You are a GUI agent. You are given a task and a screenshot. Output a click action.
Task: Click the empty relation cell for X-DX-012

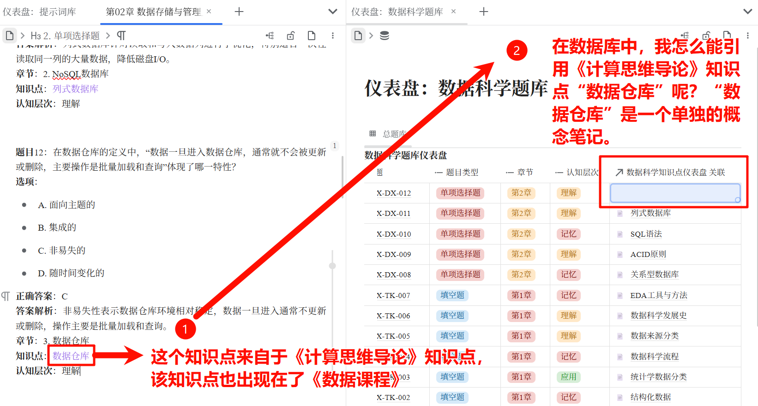click(x=675, y=193)
